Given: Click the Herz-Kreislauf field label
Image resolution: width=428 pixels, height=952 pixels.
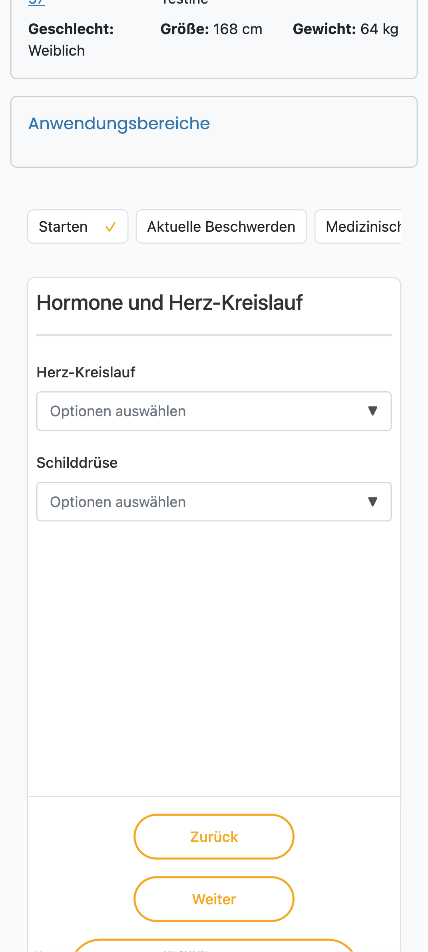Looking at the screenshot, I should [x=86, y=372].
